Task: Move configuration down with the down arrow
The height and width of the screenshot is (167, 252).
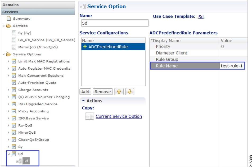Action: pos(130,92)
